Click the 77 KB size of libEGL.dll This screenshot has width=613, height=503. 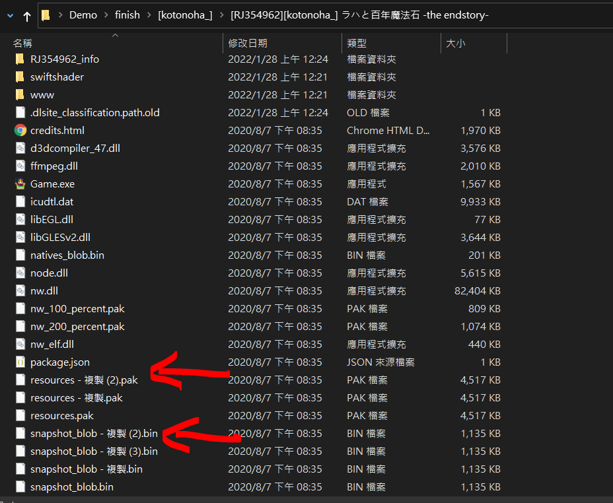(x=487, y=219)
